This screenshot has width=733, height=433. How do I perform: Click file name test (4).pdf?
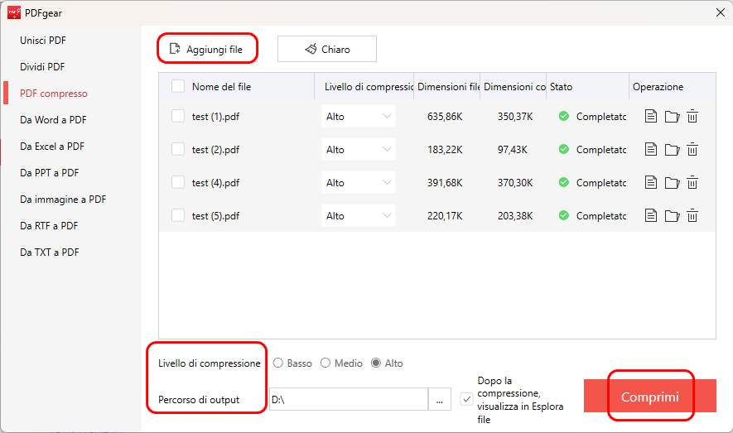point(215,183)
